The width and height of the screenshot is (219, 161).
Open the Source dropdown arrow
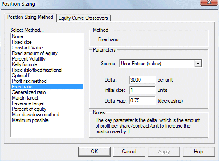(198, 64)
